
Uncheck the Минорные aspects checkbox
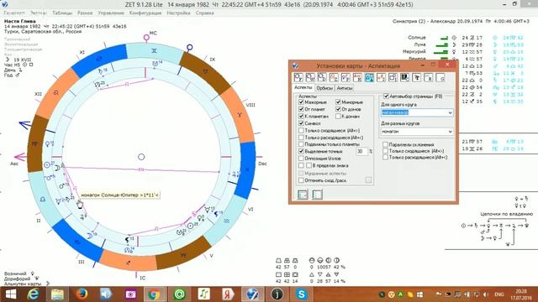coord(338,102)
